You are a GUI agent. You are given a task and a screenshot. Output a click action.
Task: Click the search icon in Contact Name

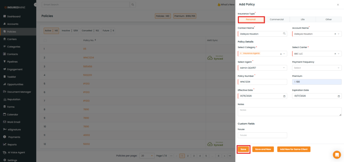pos(284,34)
